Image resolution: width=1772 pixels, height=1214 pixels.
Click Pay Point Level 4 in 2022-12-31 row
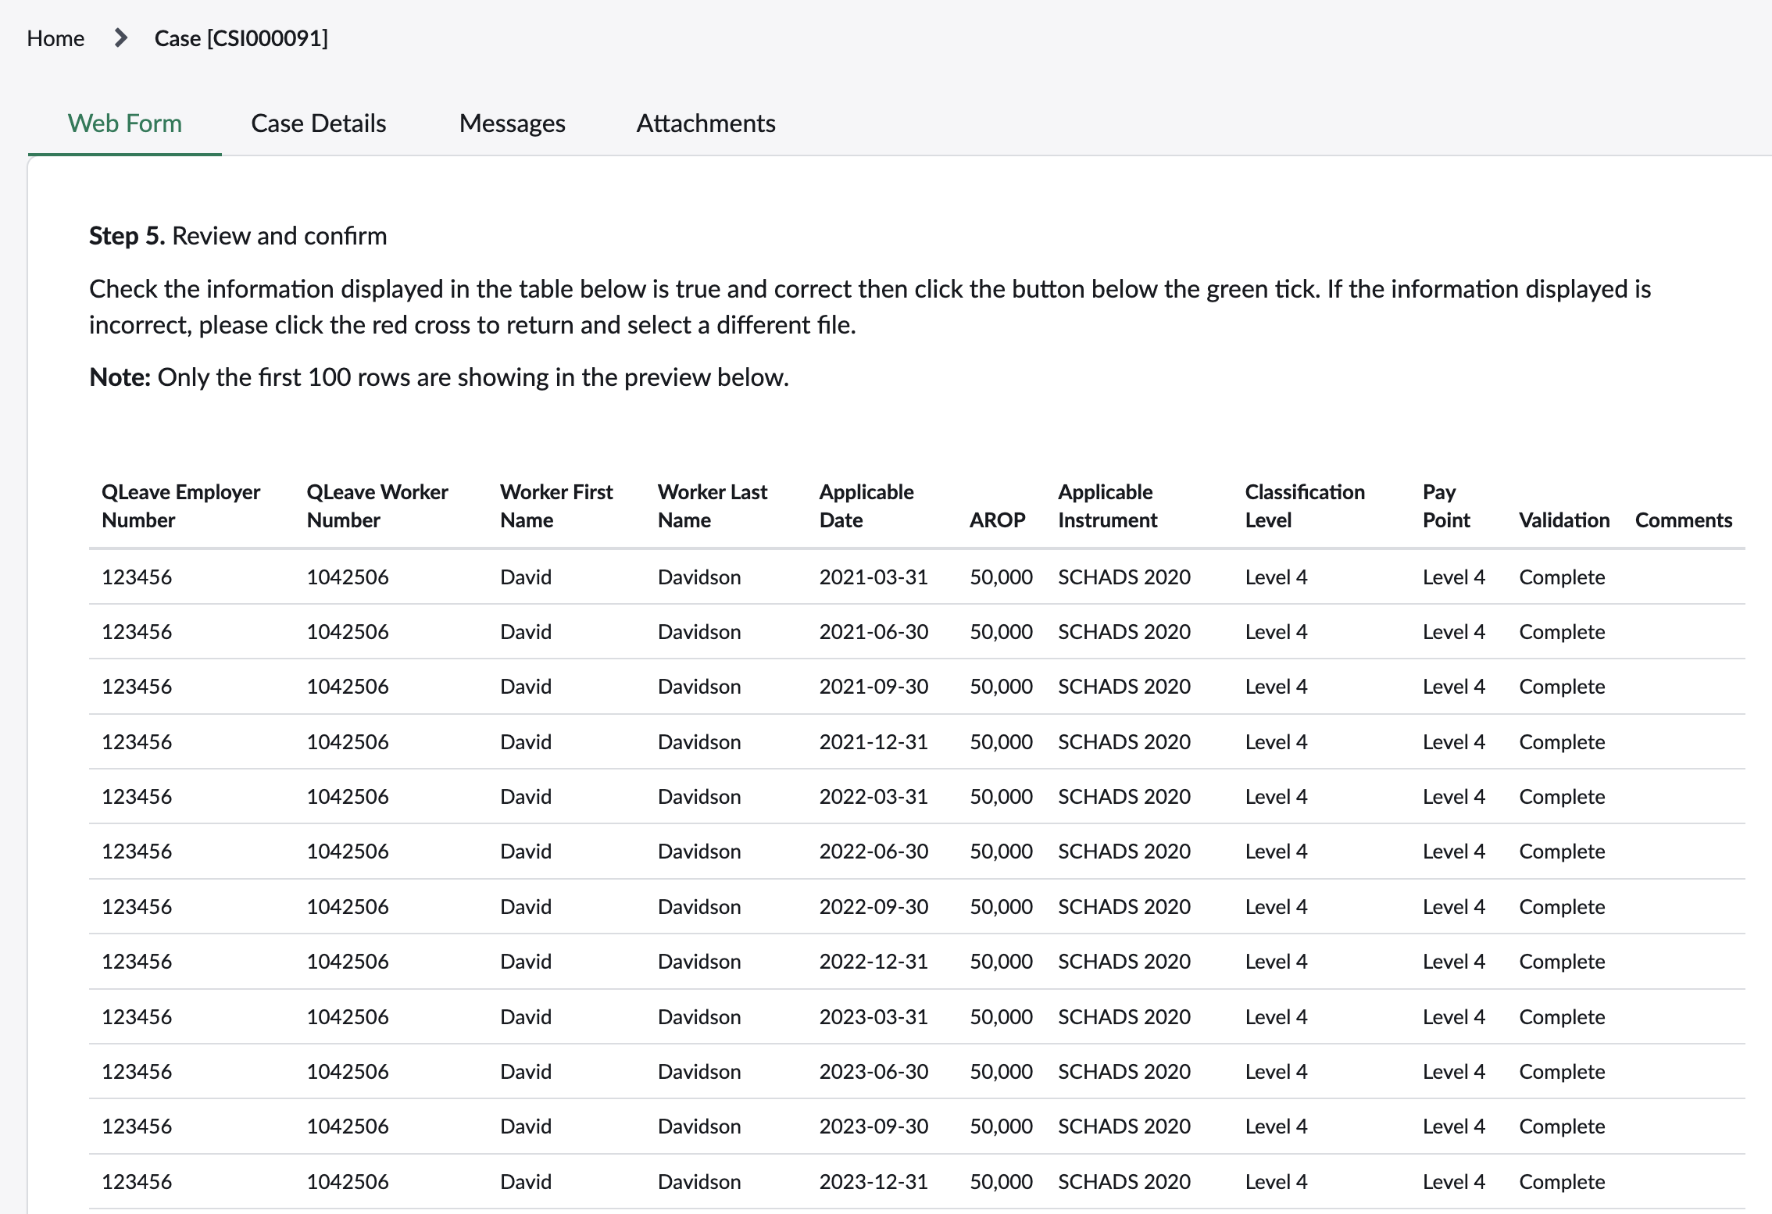tap(1454, 961)
